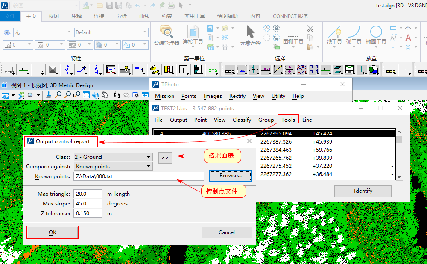The height and width of the screenshot is (264, 427).
Task: Click the Fit View icon in view toolbar
Action: (86, 95)
